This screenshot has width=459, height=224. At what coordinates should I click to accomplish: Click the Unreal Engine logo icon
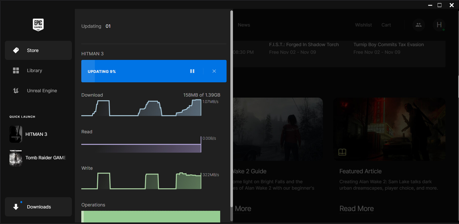coord(16,91)
